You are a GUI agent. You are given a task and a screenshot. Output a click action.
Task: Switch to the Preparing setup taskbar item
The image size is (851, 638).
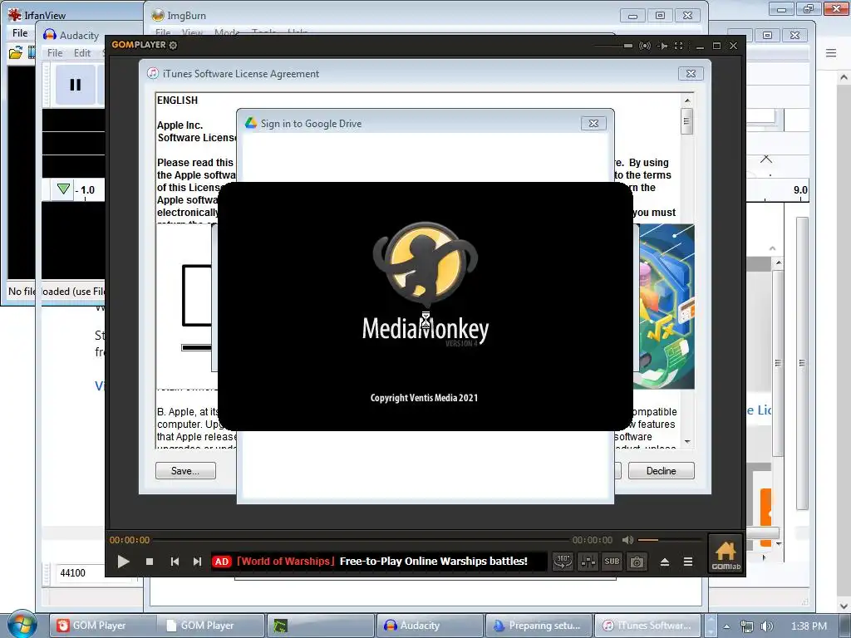pos(539,626)
